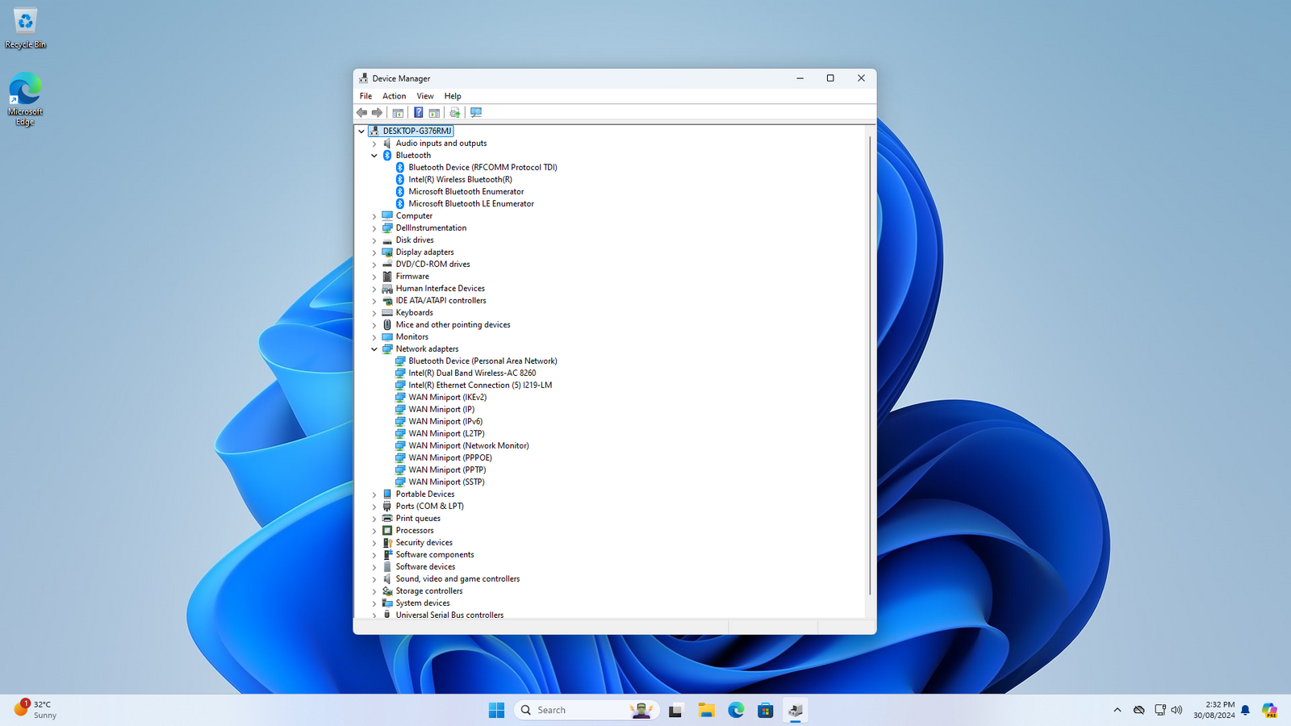Open the Action menu
1291x726 pixels.
[394, 96]
